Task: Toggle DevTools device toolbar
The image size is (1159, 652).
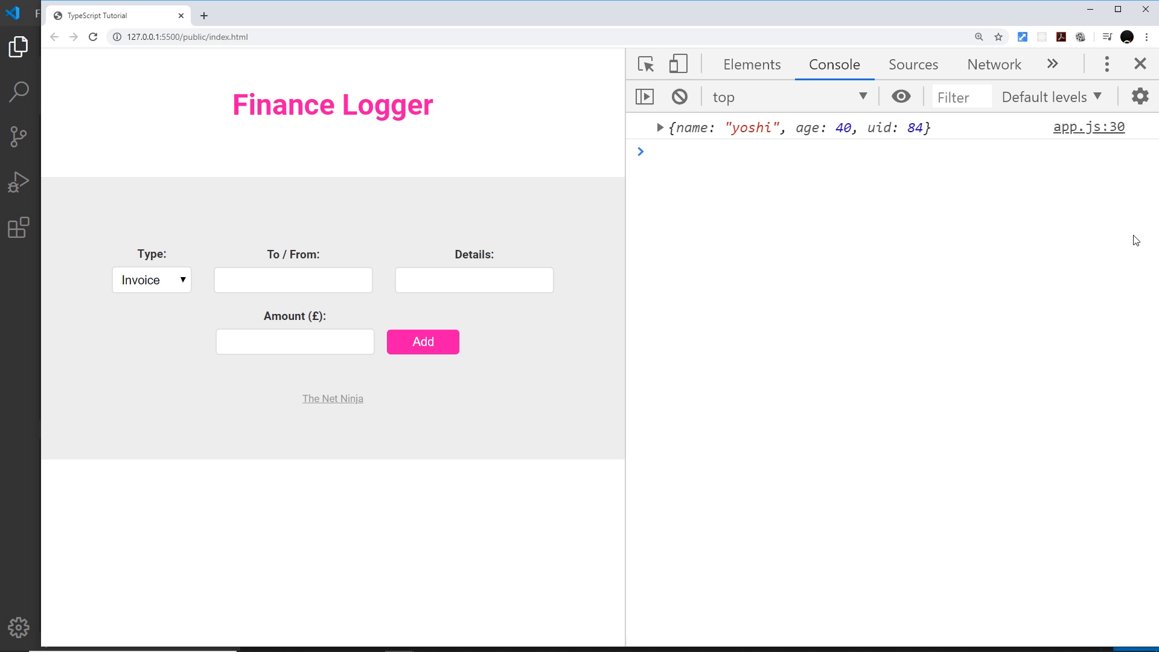Action: pos(678,64)
